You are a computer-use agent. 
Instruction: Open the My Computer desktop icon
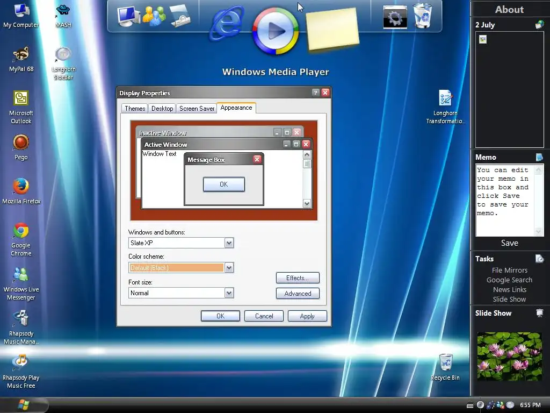point(21,16)
